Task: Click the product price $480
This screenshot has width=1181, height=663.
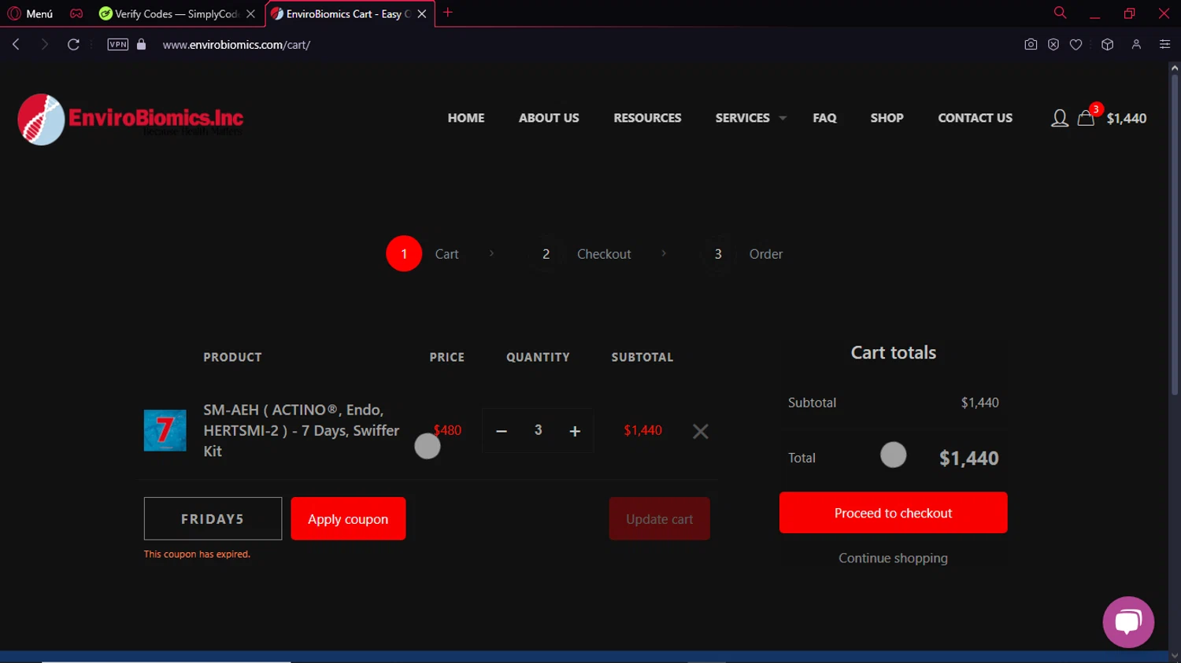Action: coord(447,430)
